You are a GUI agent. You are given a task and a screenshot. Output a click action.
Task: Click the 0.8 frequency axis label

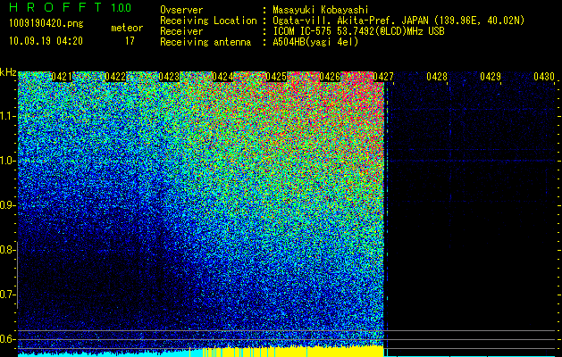[x=7, y=250]
